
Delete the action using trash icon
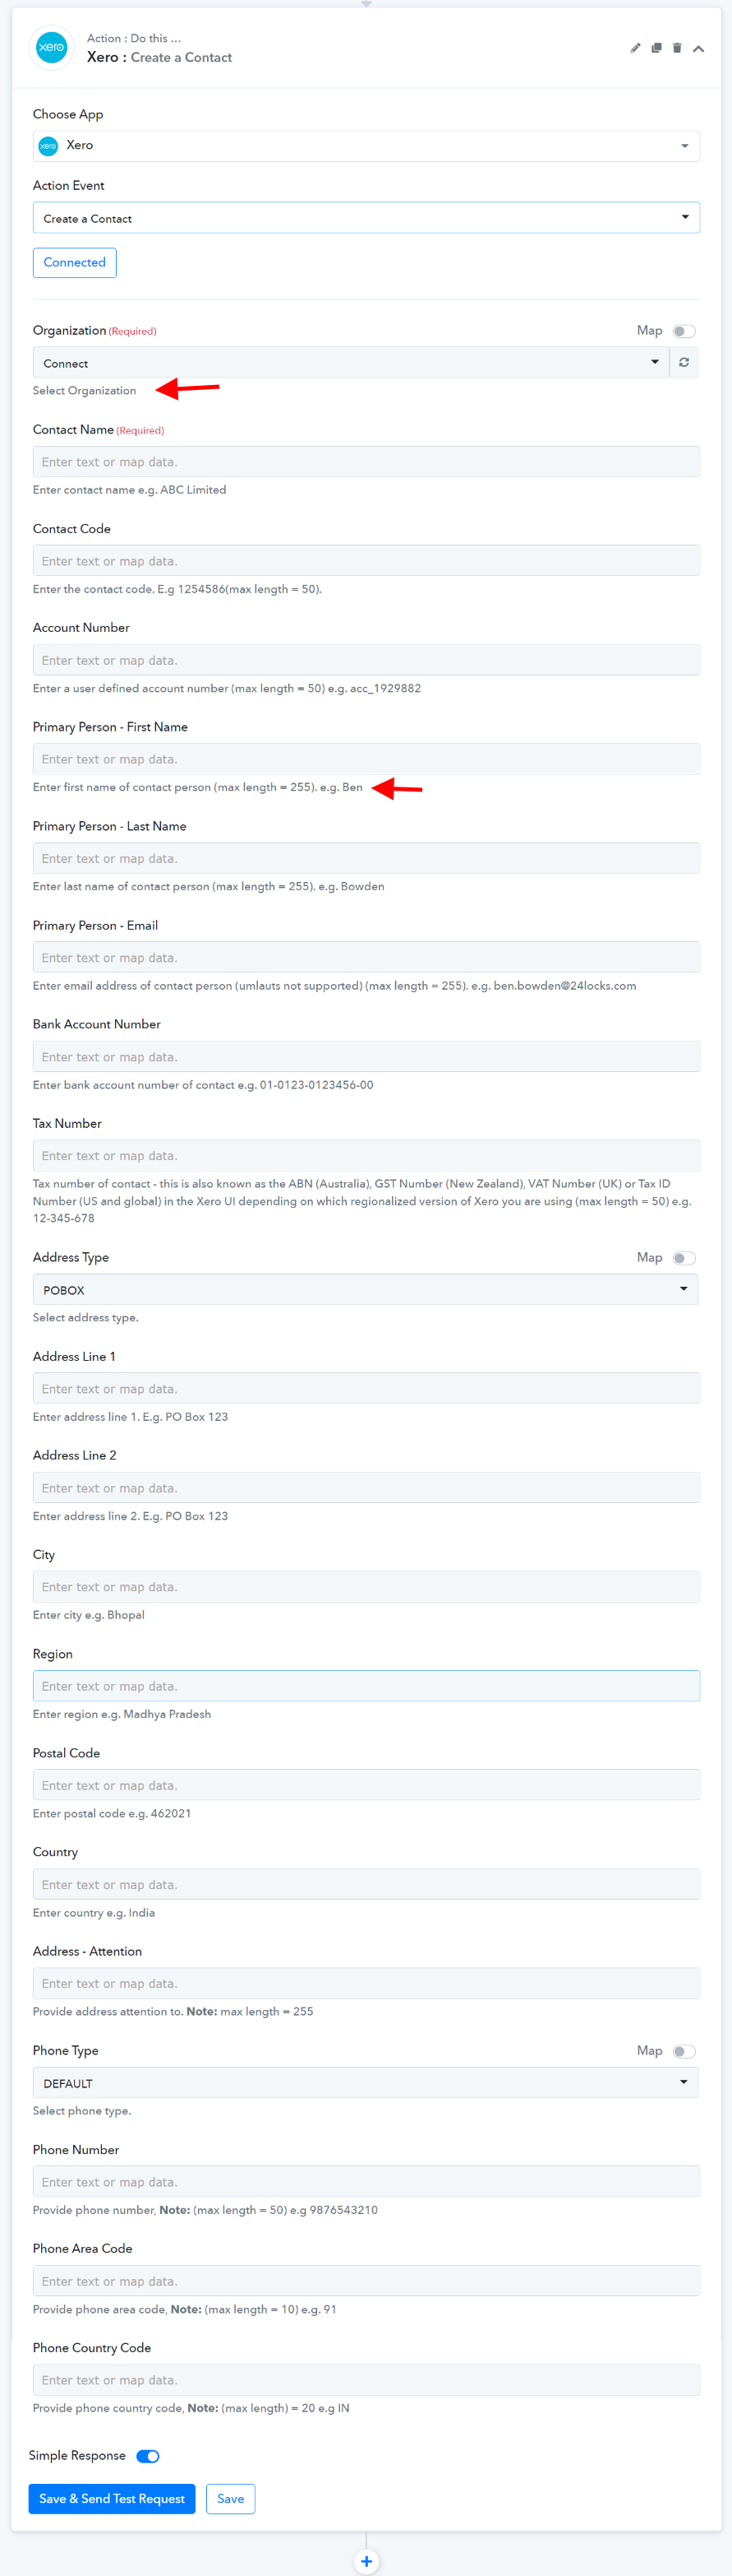(677, 48)
